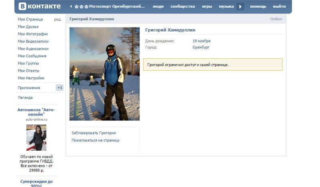Click the auto-online.ru ad link
The image size is (320, 187).
coord(36,120)
